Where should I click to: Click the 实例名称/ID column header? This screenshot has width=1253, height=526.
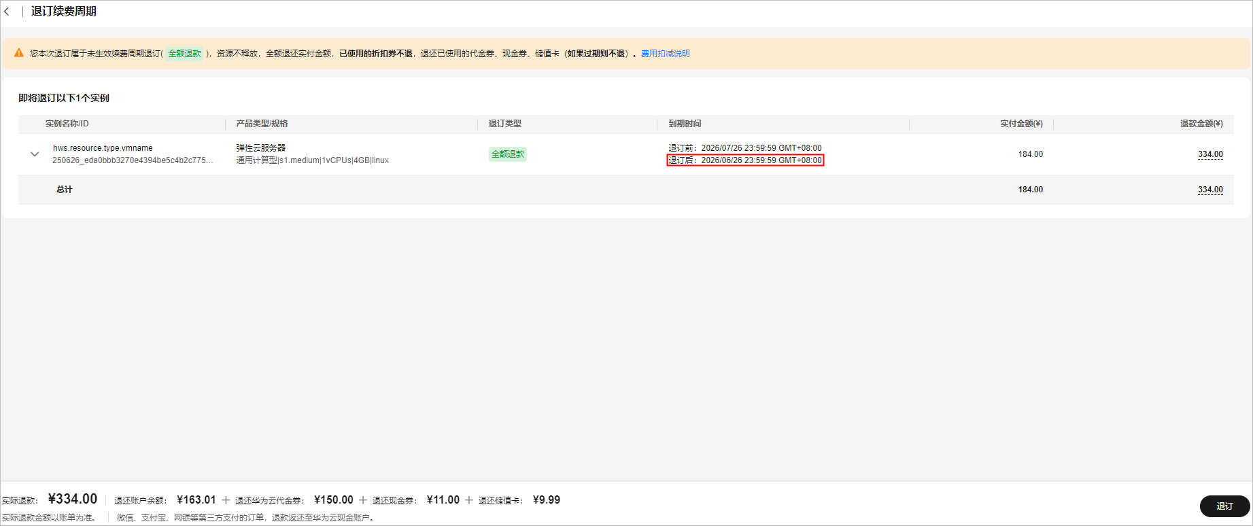coord(67,124)
